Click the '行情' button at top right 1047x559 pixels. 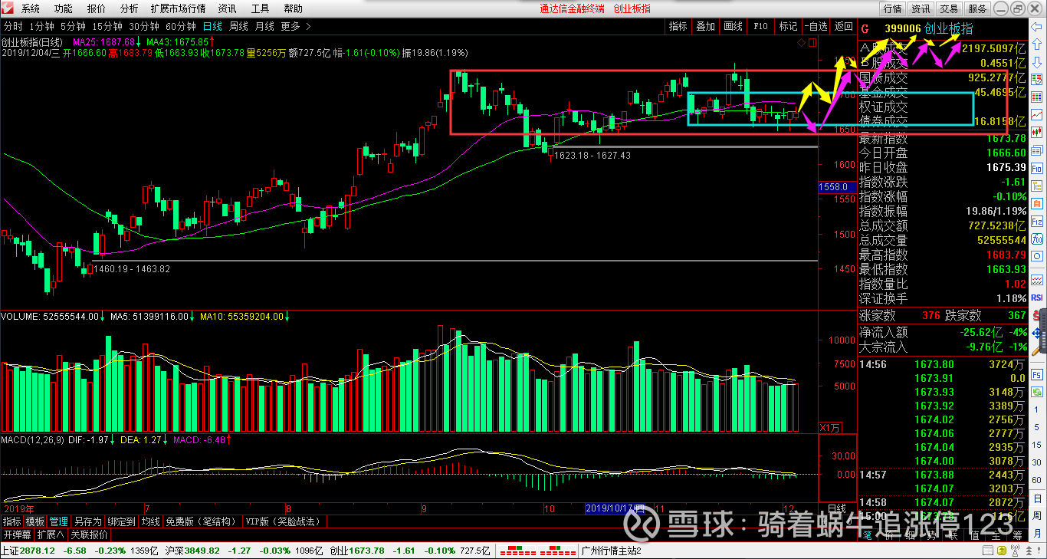click(x=892, y=8)
